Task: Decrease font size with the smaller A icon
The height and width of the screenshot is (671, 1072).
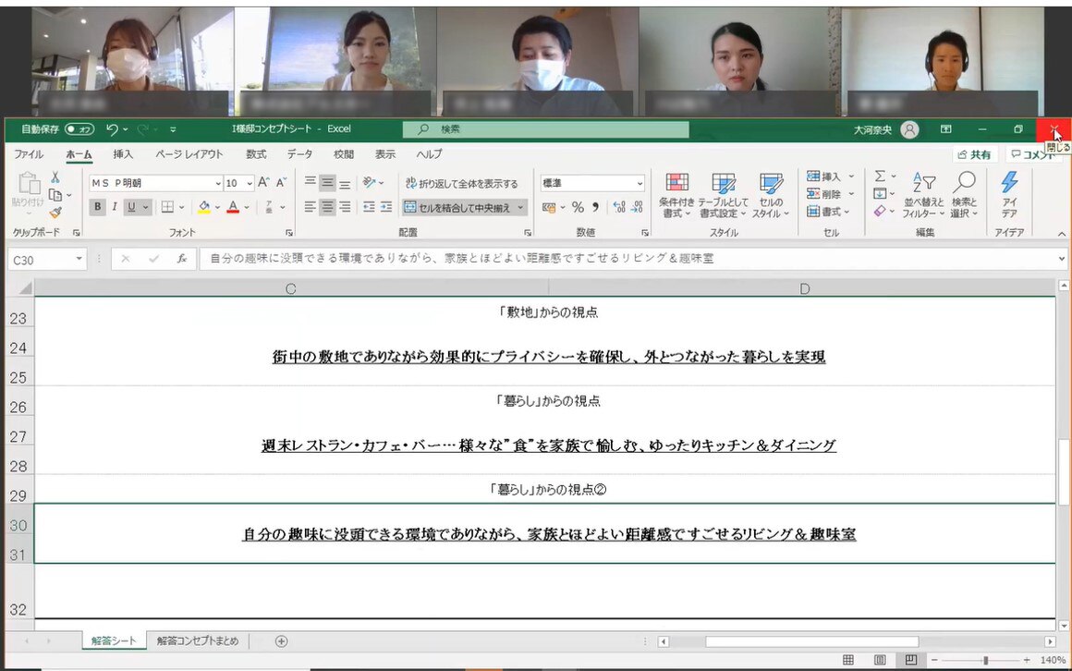Action: [x=281, y=183]
